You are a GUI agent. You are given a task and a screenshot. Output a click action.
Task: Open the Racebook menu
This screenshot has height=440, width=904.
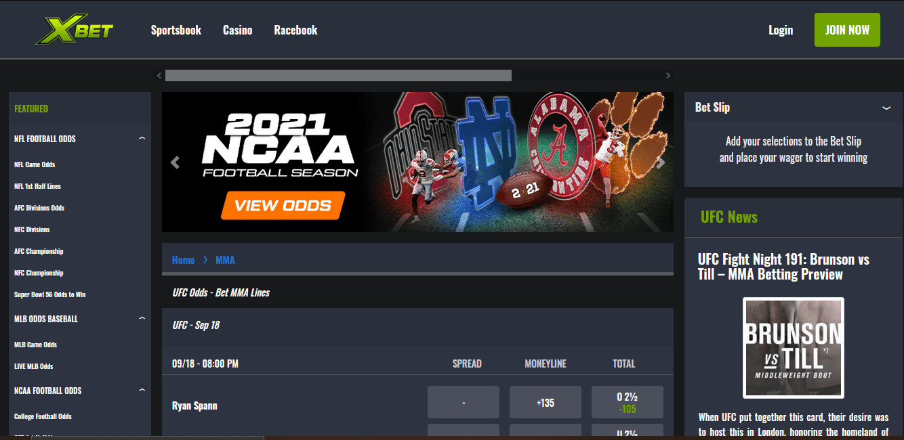coord(295,30)
